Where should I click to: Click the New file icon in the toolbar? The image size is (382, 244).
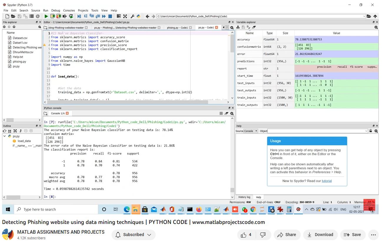(x=7, y=17)
